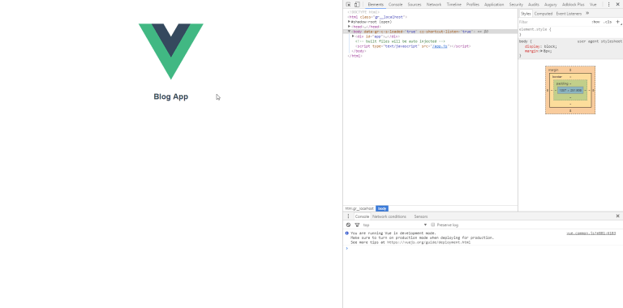The image size is (623, 308).
Task: Open the DevTools three-dot customize menu
Action: tap(608, 4)
